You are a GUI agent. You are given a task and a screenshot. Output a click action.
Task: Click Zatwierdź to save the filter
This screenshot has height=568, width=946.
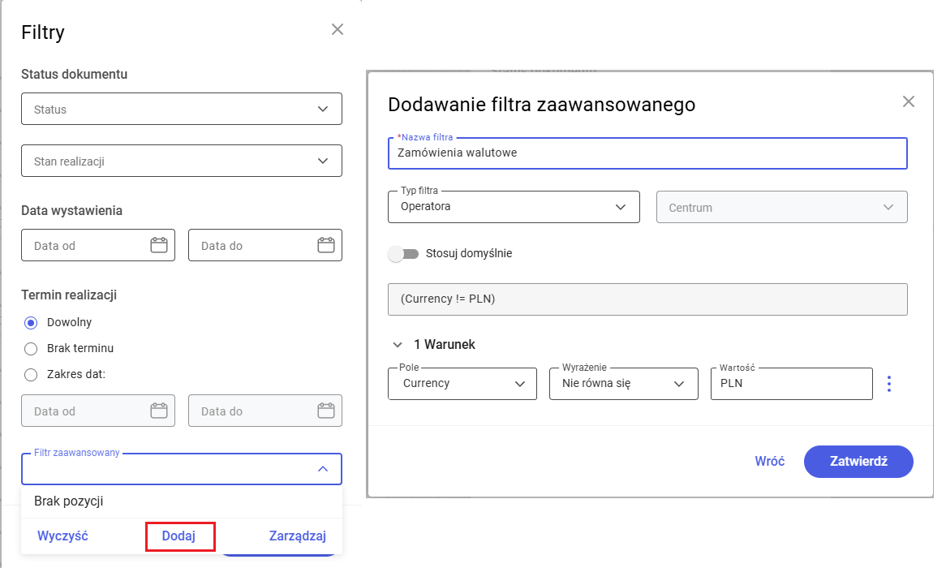pos(858,461)
